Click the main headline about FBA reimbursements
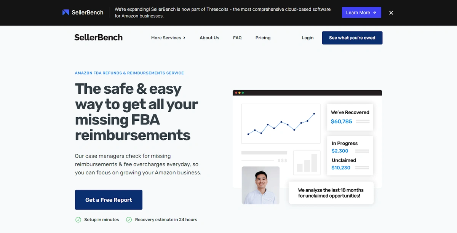457x233 pixels. click(136, 112)
